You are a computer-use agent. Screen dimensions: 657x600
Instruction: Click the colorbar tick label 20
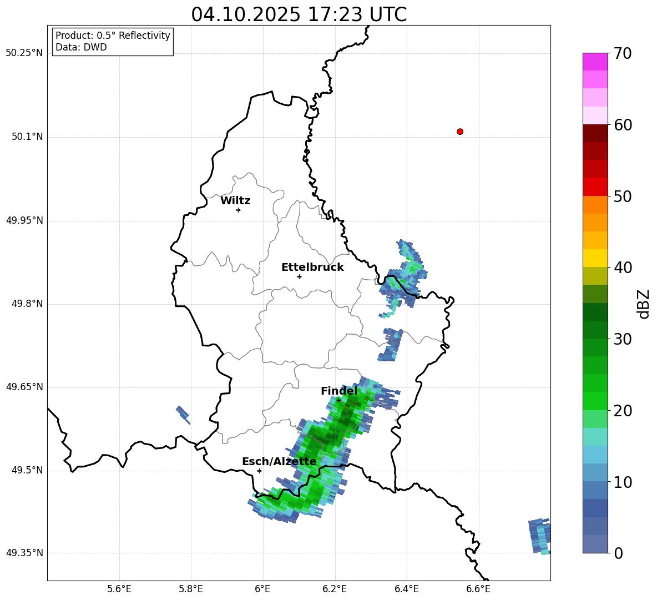point(623,411)
